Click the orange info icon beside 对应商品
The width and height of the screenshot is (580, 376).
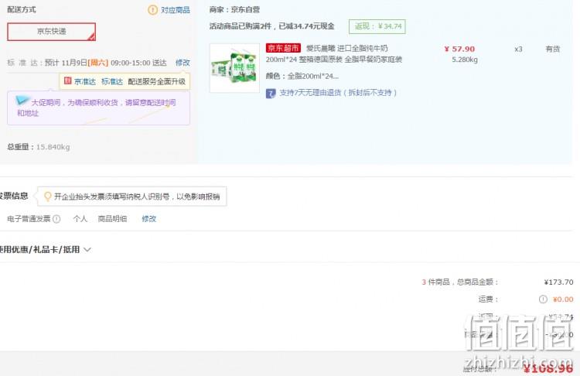pos(152,10)
